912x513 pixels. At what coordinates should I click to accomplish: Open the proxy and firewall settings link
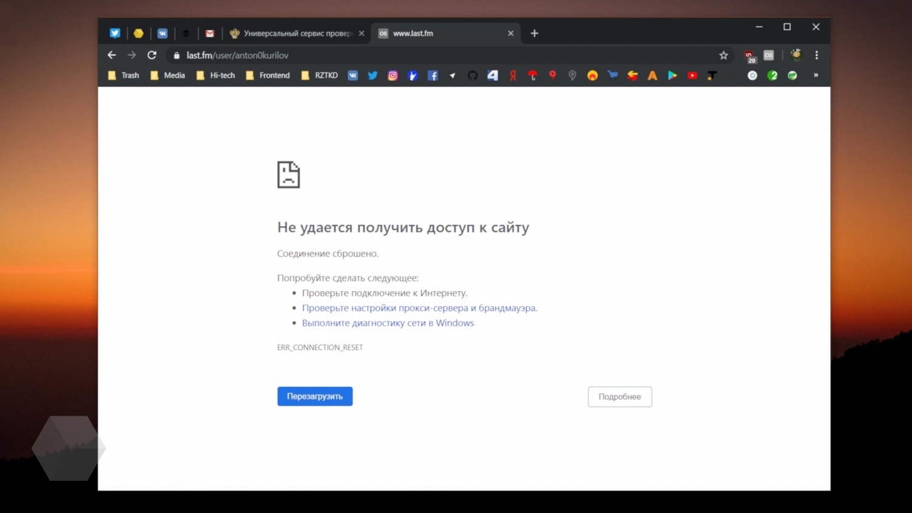point(420,308)
